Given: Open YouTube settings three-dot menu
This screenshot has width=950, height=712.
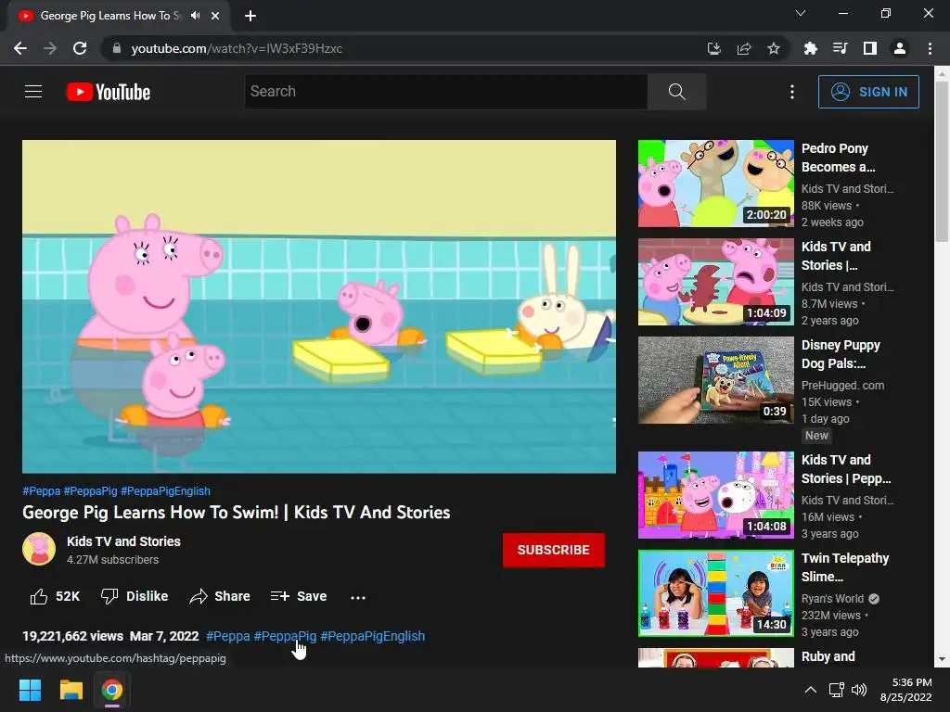Looking at the screenshot, I should (792, 92).
